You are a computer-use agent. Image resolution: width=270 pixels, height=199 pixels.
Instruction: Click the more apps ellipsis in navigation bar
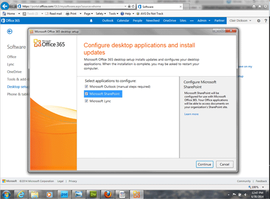(192, 21)
